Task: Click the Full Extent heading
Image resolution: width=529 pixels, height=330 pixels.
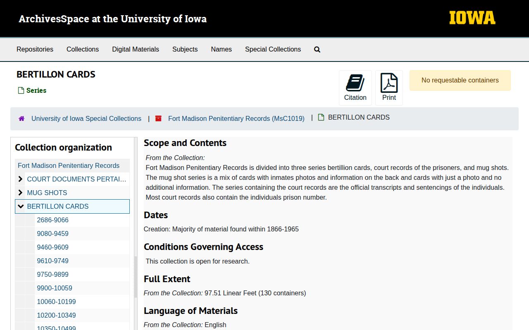Action: point(167,279)
